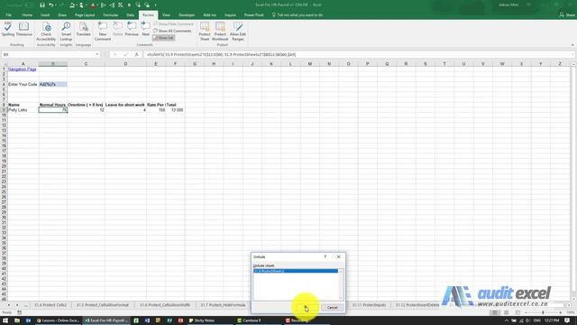The image size is (577, 325).
Task: Open the View tab
Action: click(166, 15)
